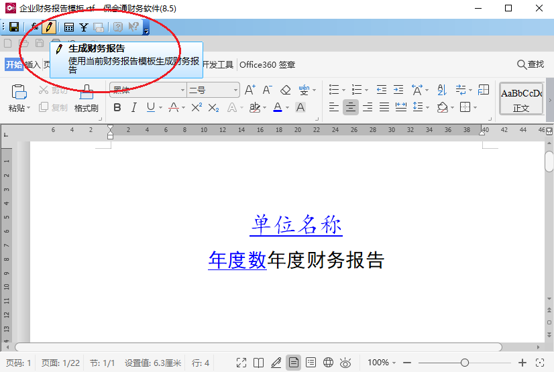This screenshot has height=372, width=554.
Task: Toggle italic formatting
Action: [133, 107]
